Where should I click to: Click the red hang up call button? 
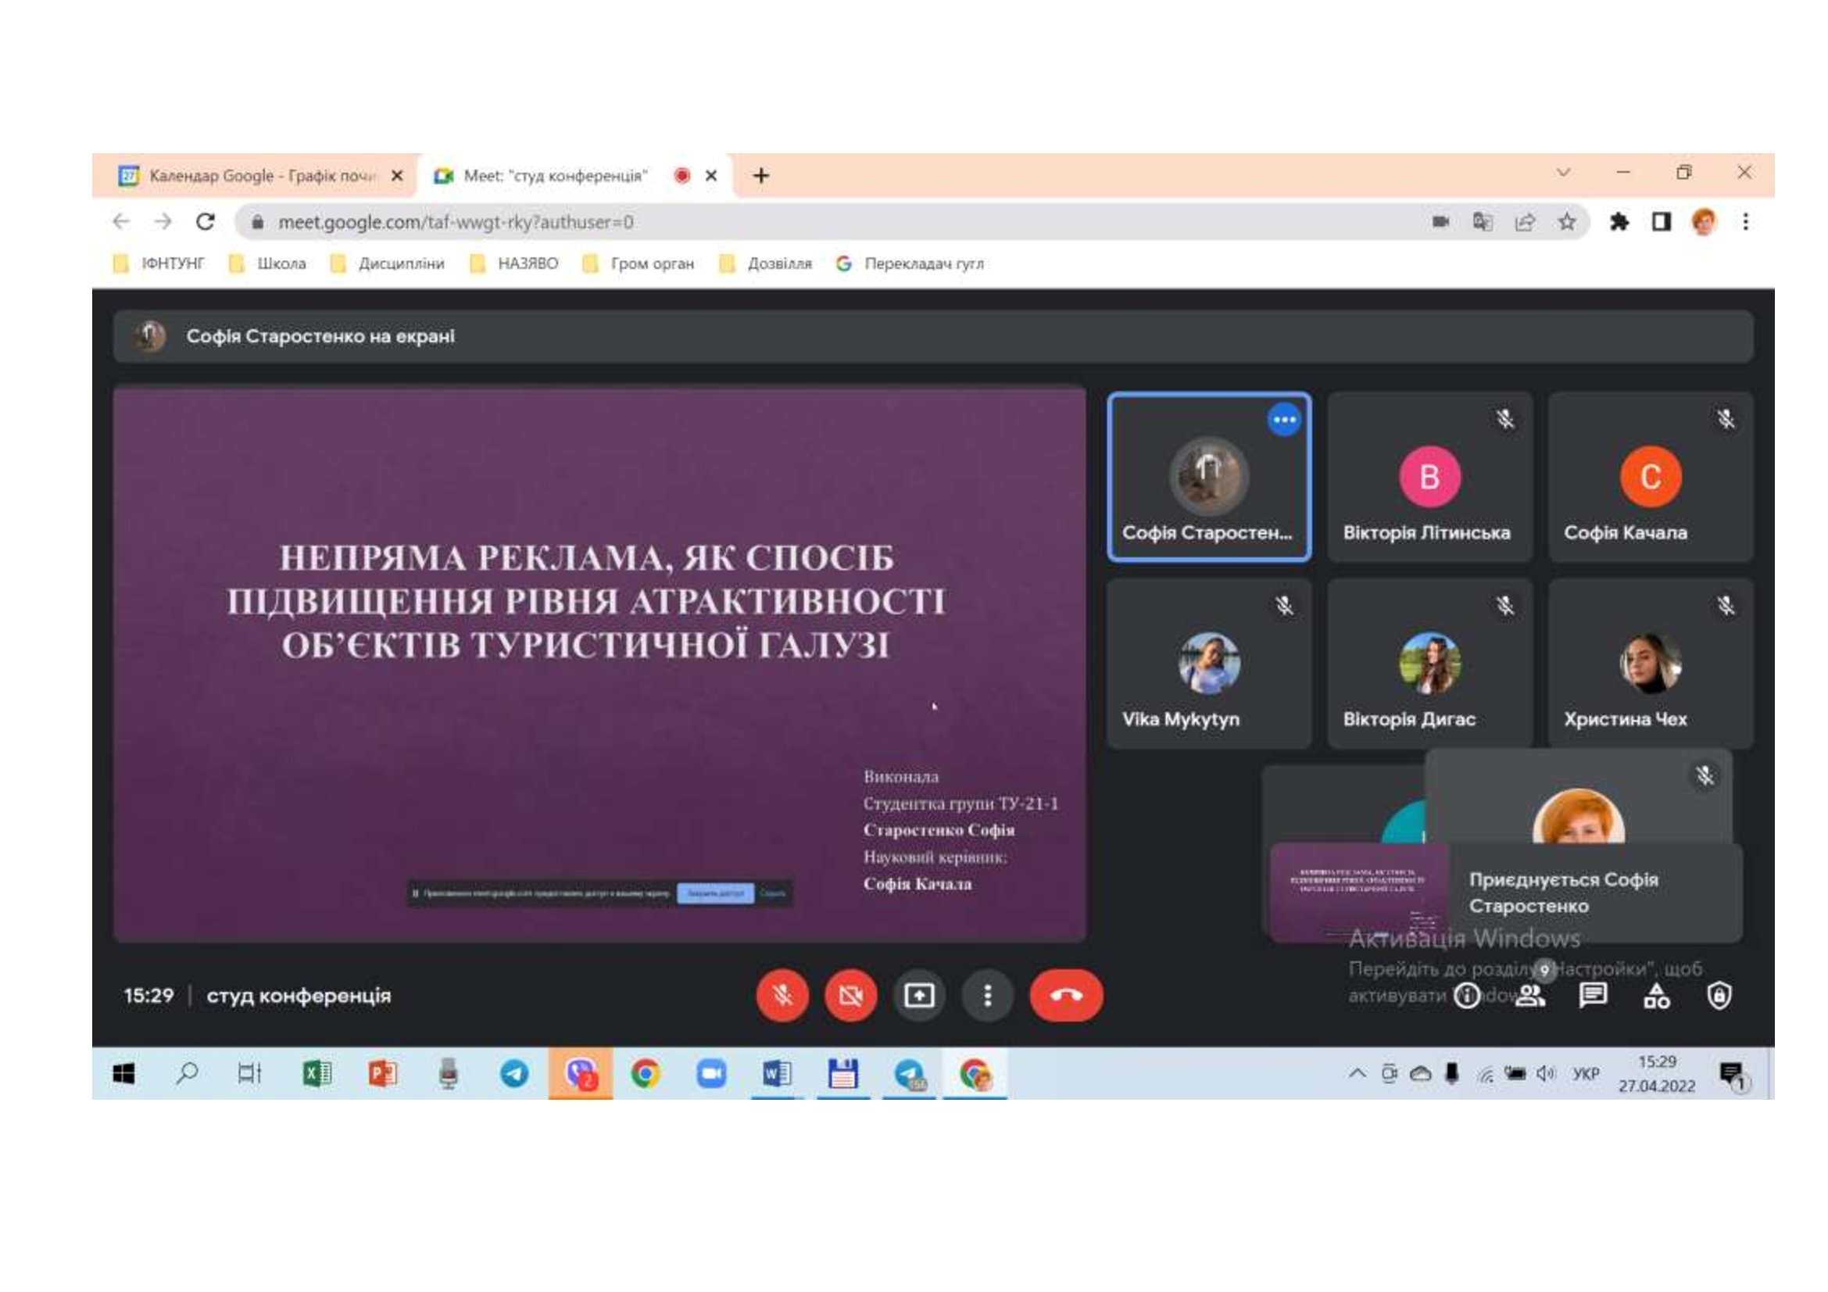point(1065,995)
